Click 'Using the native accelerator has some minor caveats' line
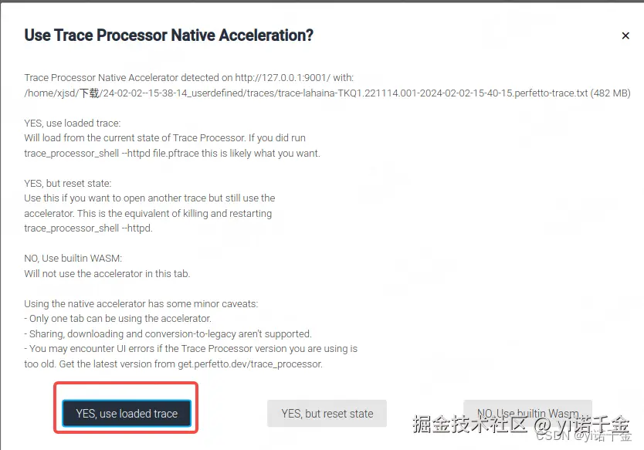Viewport: 644px width, 450px height. tap(141, 304)
